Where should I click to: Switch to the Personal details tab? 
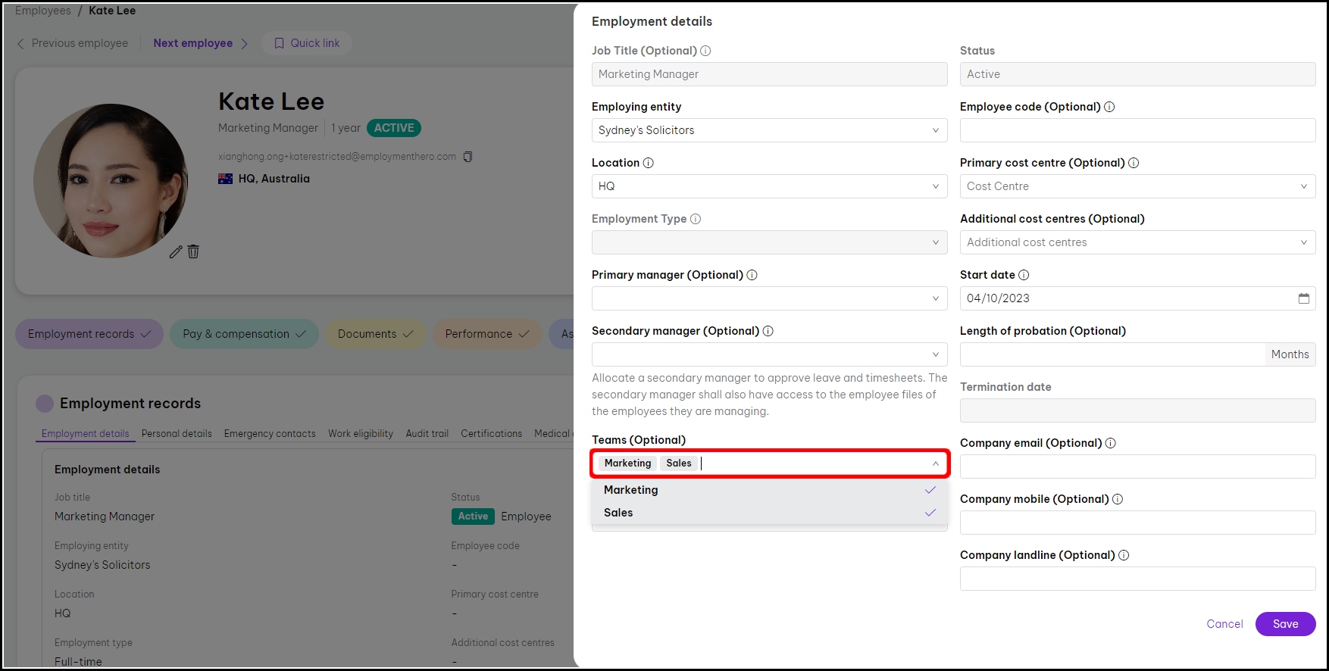[177, 434]
